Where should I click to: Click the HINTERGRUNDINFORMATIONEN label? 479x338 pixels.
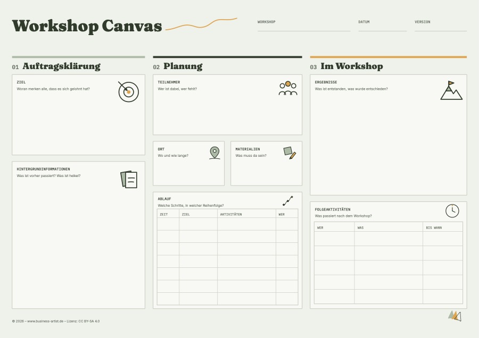coord(44,169)
